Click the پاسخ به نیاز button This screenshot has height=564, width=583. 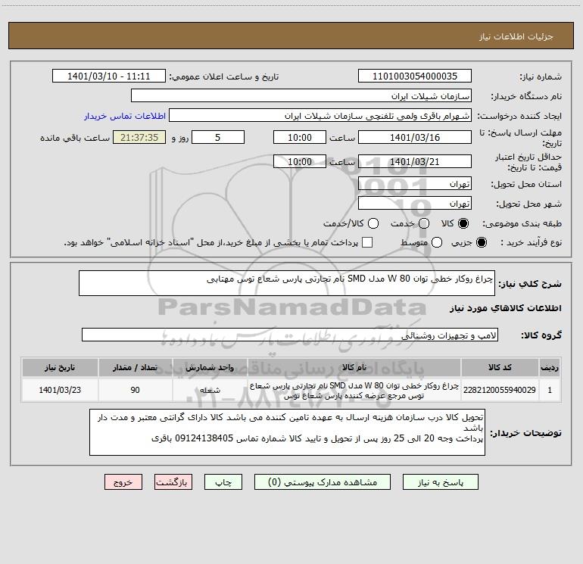(x=440, y=482)
